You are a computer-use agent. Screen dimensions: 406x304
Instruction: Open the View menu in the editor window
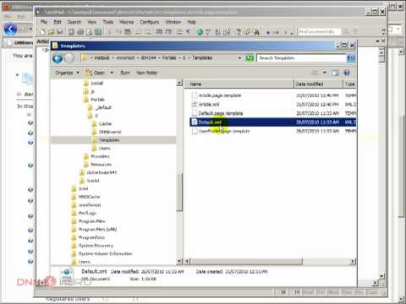click(91, 22)
